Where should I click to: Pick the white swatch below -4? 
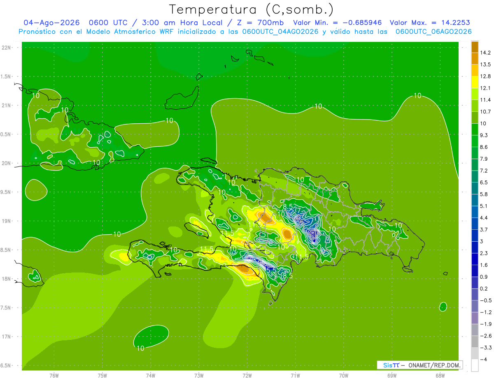475,365
